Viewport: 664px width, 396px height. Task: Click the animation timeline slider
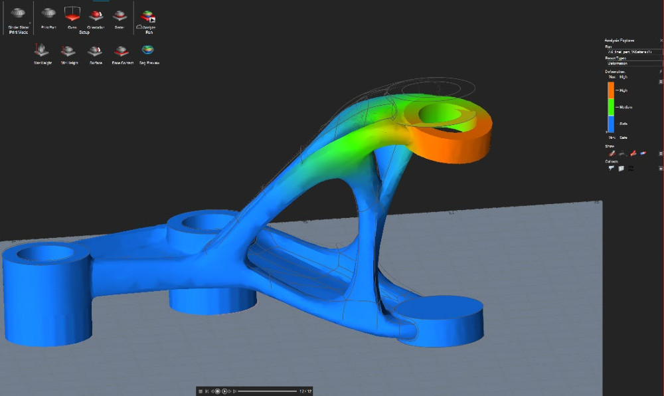click(266, 391)
